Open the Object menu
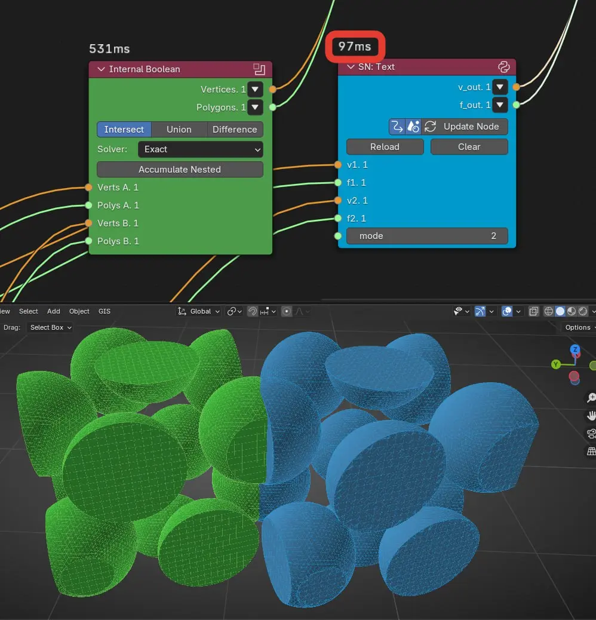The height and width of the screenshot is (620, 596). coord(79,311)
